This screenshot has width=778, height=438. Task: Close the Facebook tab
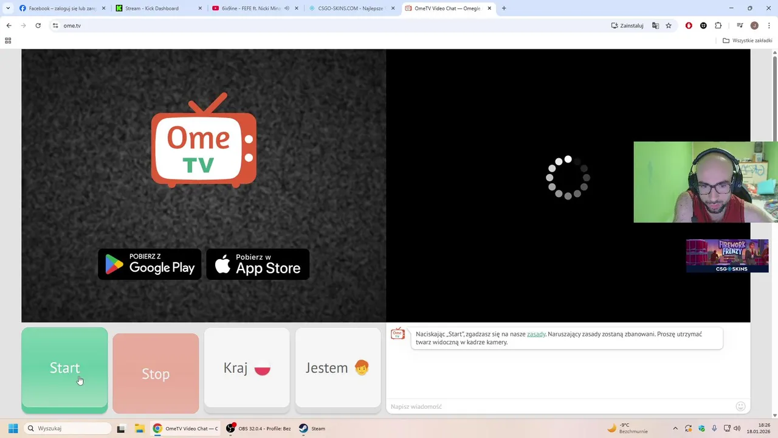[x=103, y=9]
